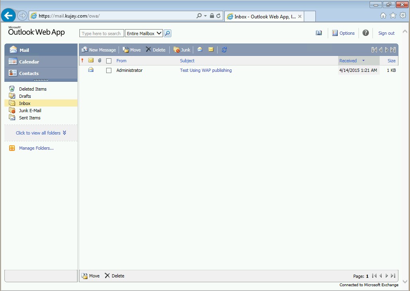410x291 pixels.
Task: Switch to Mail section
Action: pyautogui.click(x=41, y=50)
